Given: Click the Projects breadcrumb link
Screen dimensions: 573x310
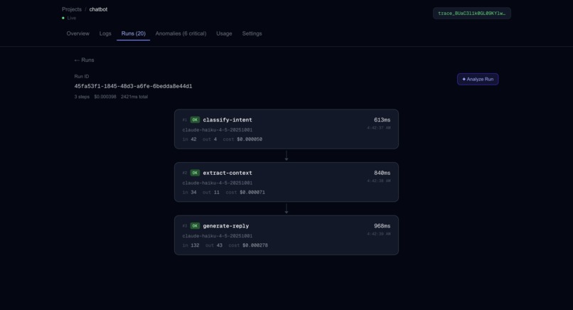Looking at the screenshot, I should 72,9.
